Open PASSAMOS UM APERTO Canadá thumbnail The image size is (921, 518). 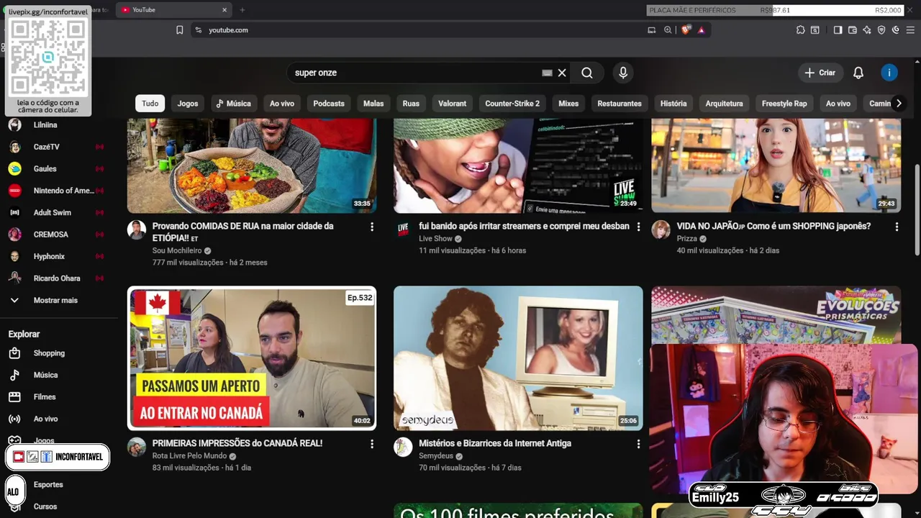(x=252, y=358)
